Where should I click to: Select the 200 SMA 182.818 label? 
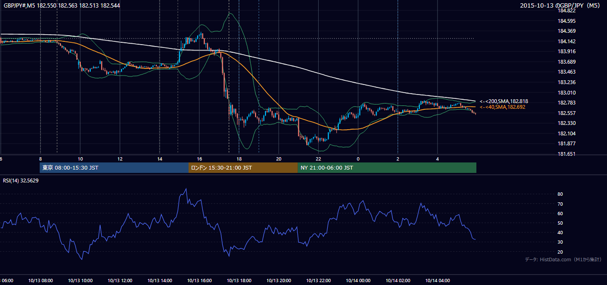pyautogui.click(x=503, y=101)
